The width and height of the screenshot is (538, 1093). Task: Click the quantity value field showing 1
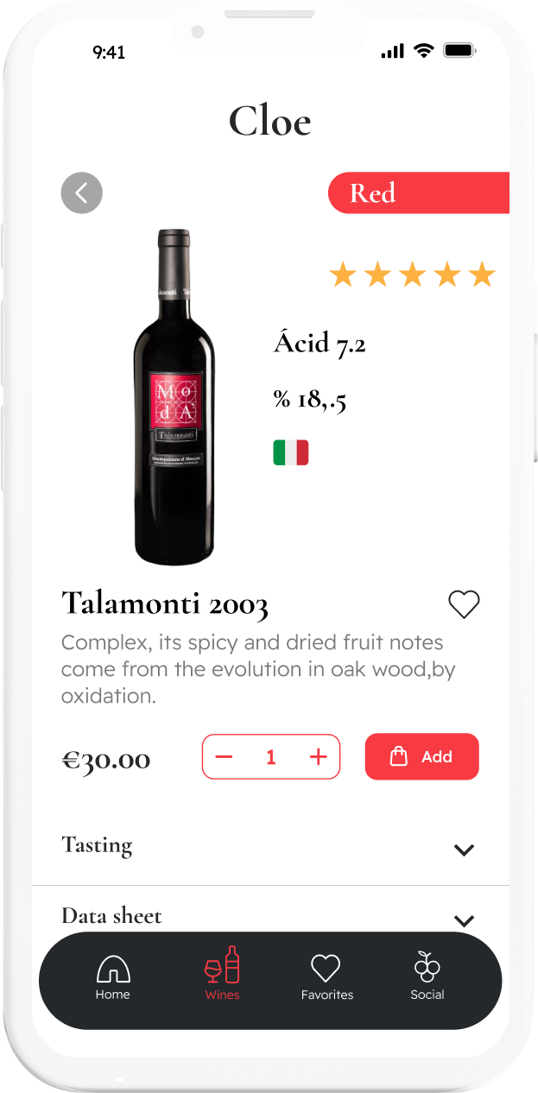[271, 757]
